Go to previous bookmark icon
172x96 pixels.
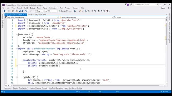(x=102, y=11)
